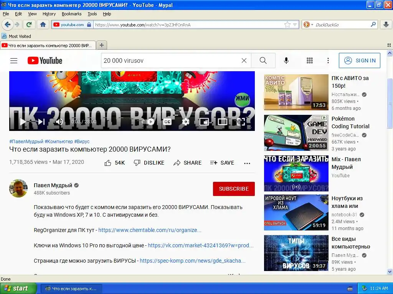Open a new browser tab

[101, 45]
